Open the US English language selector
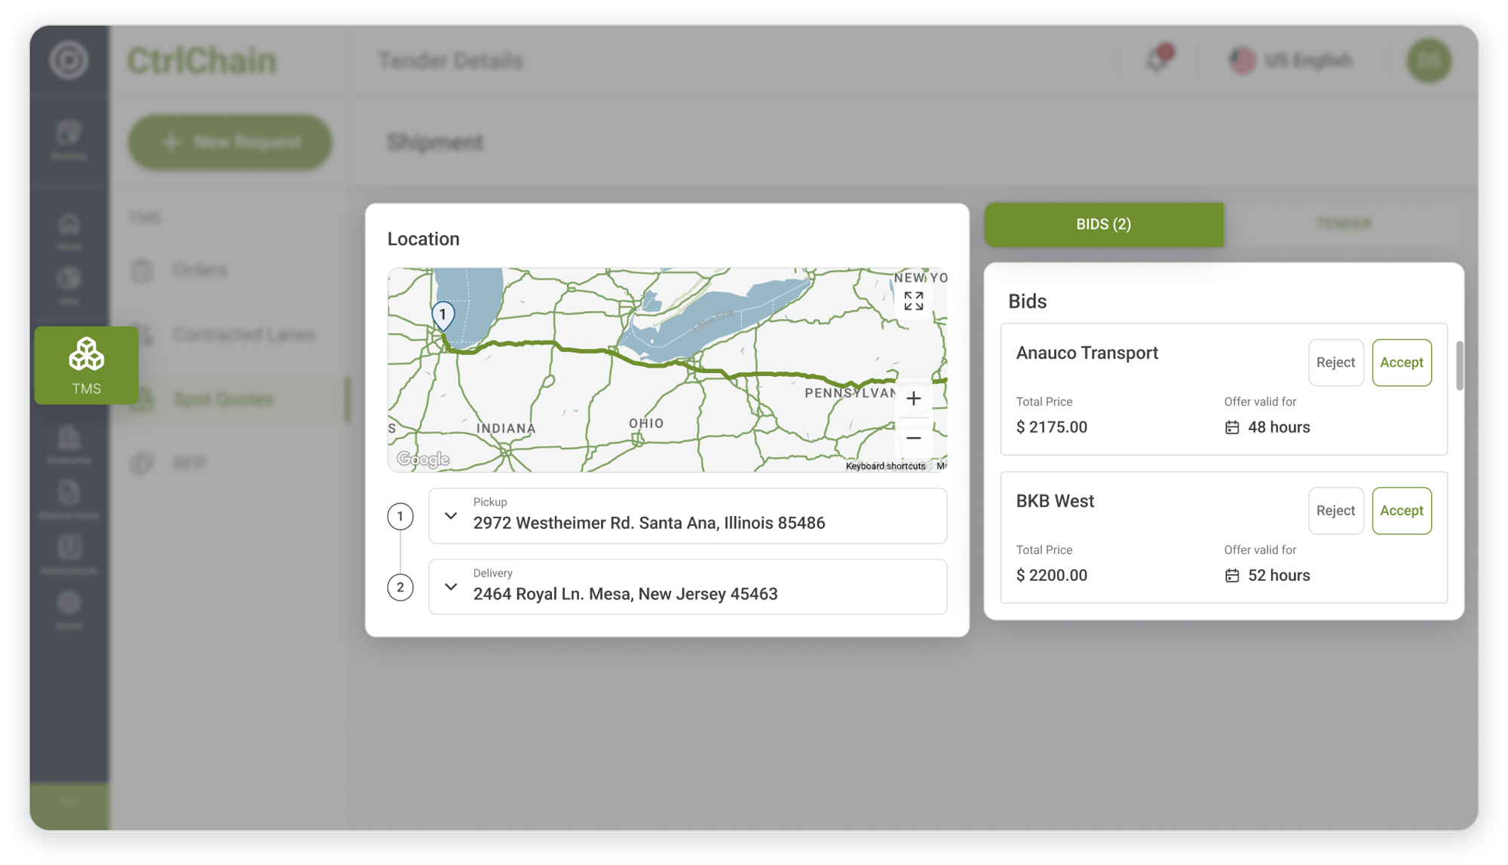 pyautogui.click(x=1292, y=60)
